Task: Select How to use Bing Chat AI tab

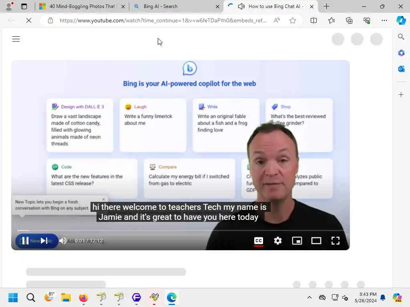Action: click(271, 6)
